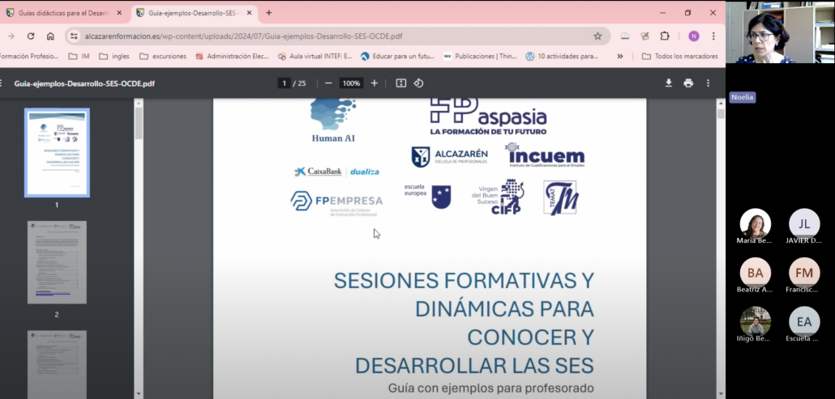The height and width of the screenshot is (399, 835).
Task: Click the PDF page number field
Action: pos(284,83)
